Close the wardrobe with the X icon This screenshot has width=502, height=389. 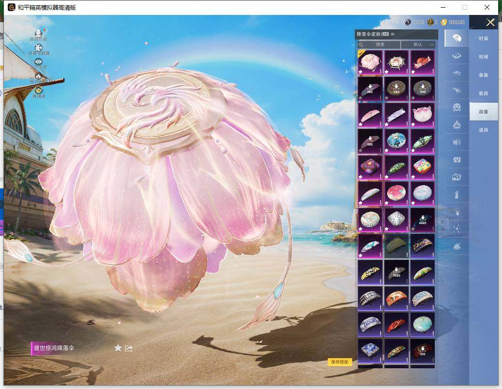coord(490,22)
